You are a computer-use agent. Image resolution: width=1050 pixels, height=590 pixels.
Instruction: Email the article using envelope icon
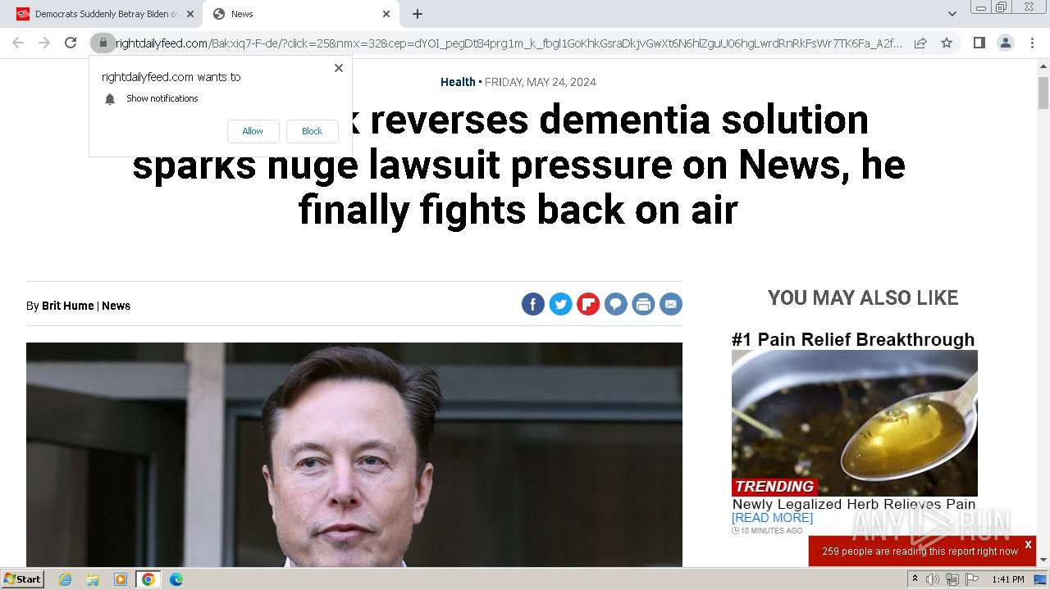coord(671,305)
